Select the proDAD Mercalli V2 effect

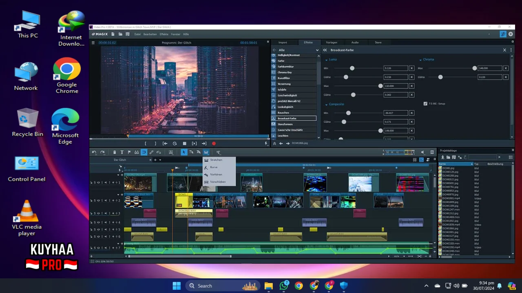tap(294, 101)
